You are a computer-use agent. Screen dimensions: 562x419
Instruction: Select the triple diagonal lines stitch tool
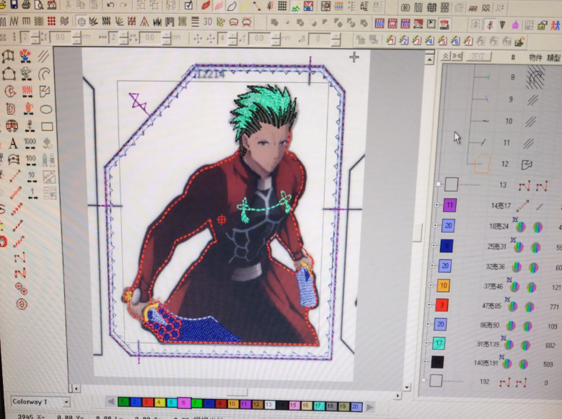[43, 56]
